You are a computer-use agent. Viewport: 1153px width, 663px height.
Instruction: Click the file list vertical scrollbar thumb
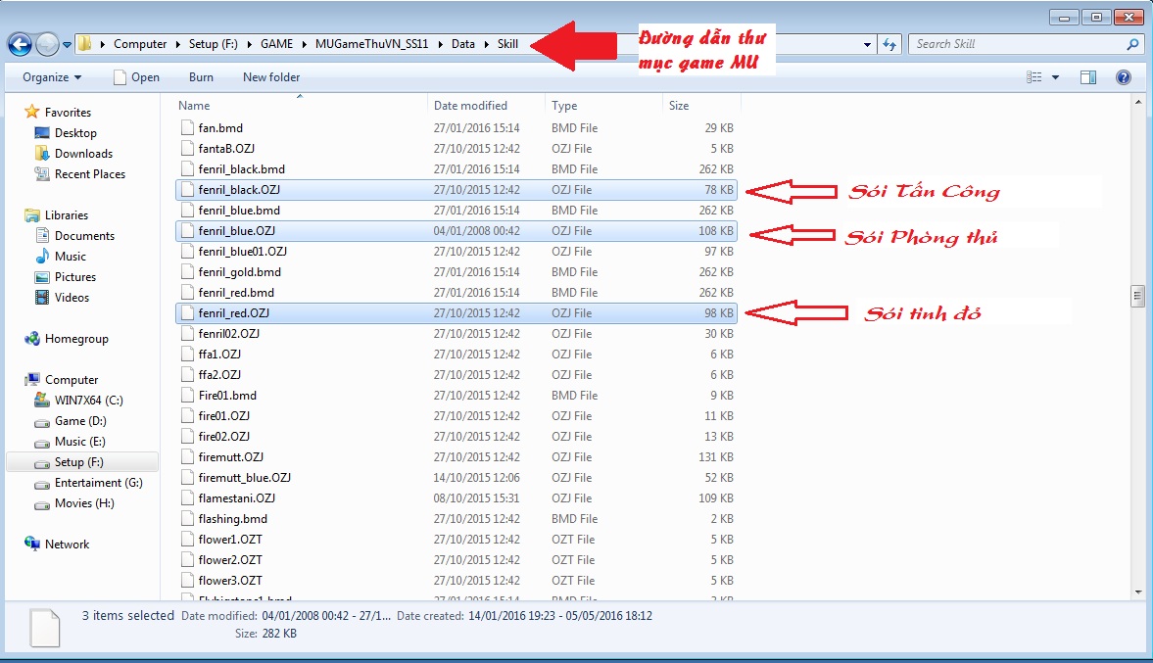coord(1137,296)
